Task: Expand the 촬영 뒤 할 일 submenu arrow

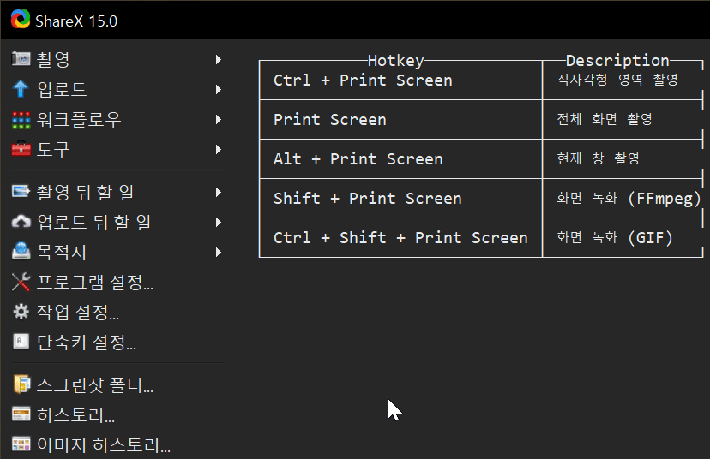Action: click(x=219, y=192)
